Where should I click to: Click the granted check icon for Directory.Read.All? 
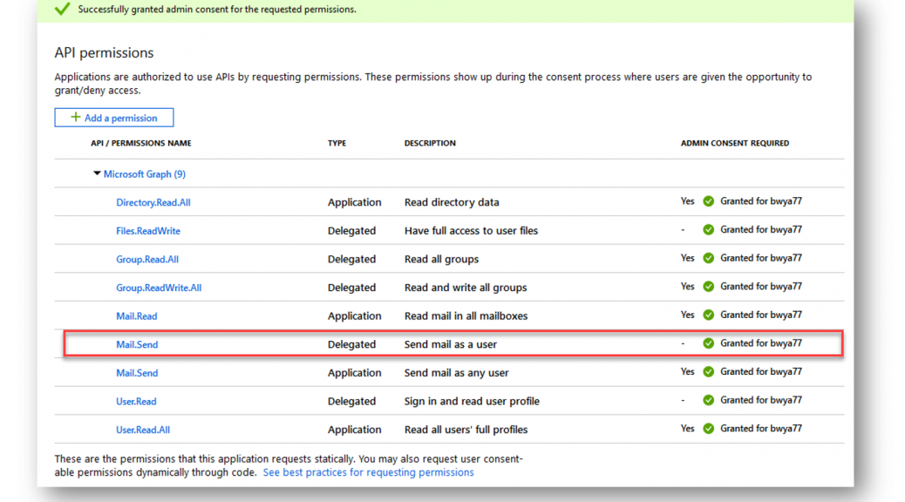click(708, 201)
